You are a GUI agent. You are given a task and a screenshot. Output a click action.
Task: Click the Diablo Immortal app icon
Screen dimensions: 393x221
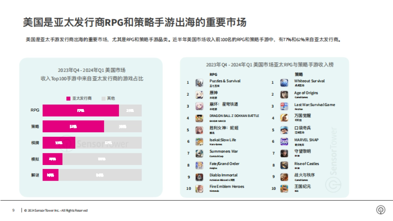199,176
